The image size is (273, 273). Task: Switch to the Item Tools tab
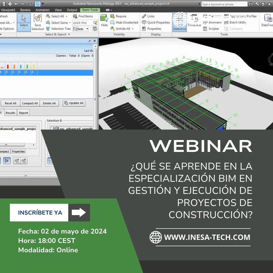[90, 10]
